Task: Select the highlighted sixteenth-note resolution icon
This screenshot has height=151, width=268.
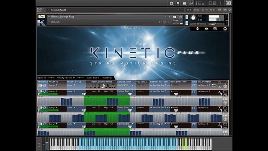Action: [103, 86]
